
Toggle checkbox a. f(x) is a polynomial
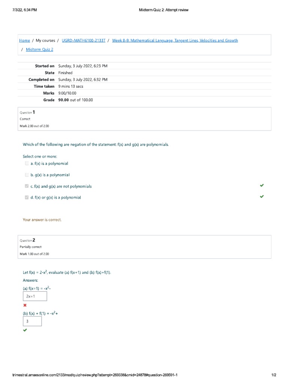(x=27, y=163)
